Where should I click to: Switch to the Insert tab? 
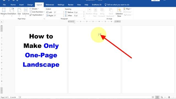click(x=21, y=5)
